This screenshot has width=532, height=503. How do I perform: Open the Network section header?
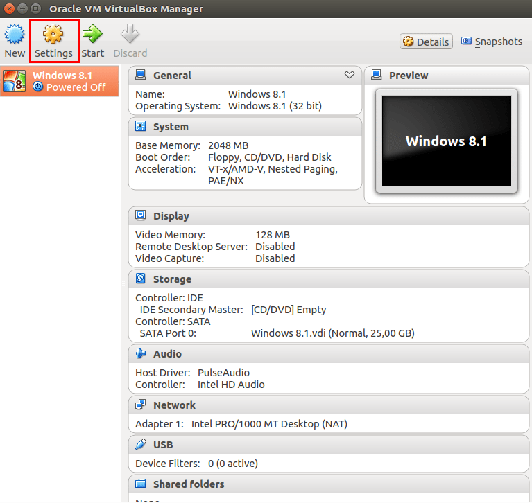(x=329, y=405)
